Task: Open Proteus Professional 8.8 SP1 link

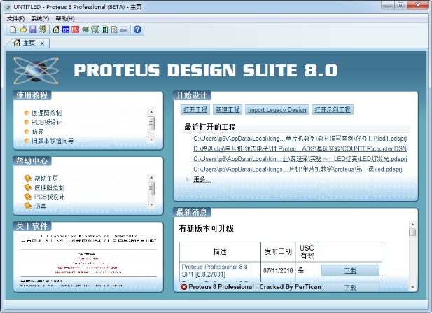Action: [215, 270]
